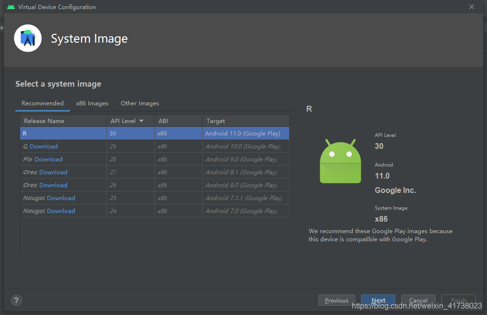487x315 pixels.
Task: Download the Pie system image
Action: point(48,159)
